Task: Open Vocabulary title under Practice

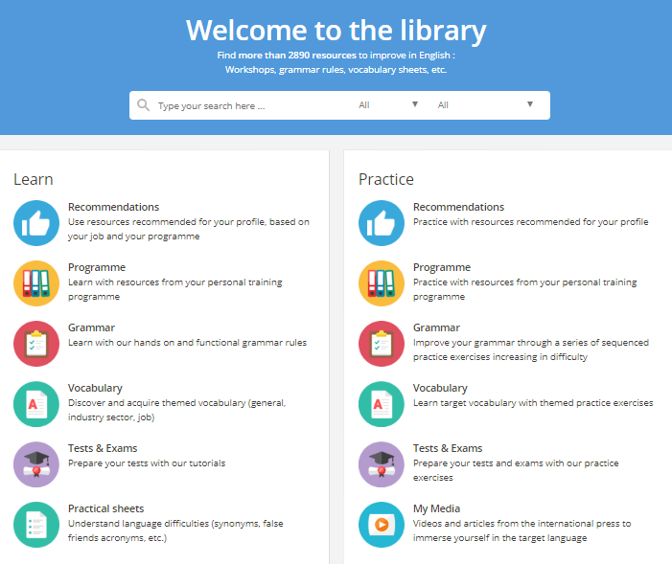Action: coord(440,388)
